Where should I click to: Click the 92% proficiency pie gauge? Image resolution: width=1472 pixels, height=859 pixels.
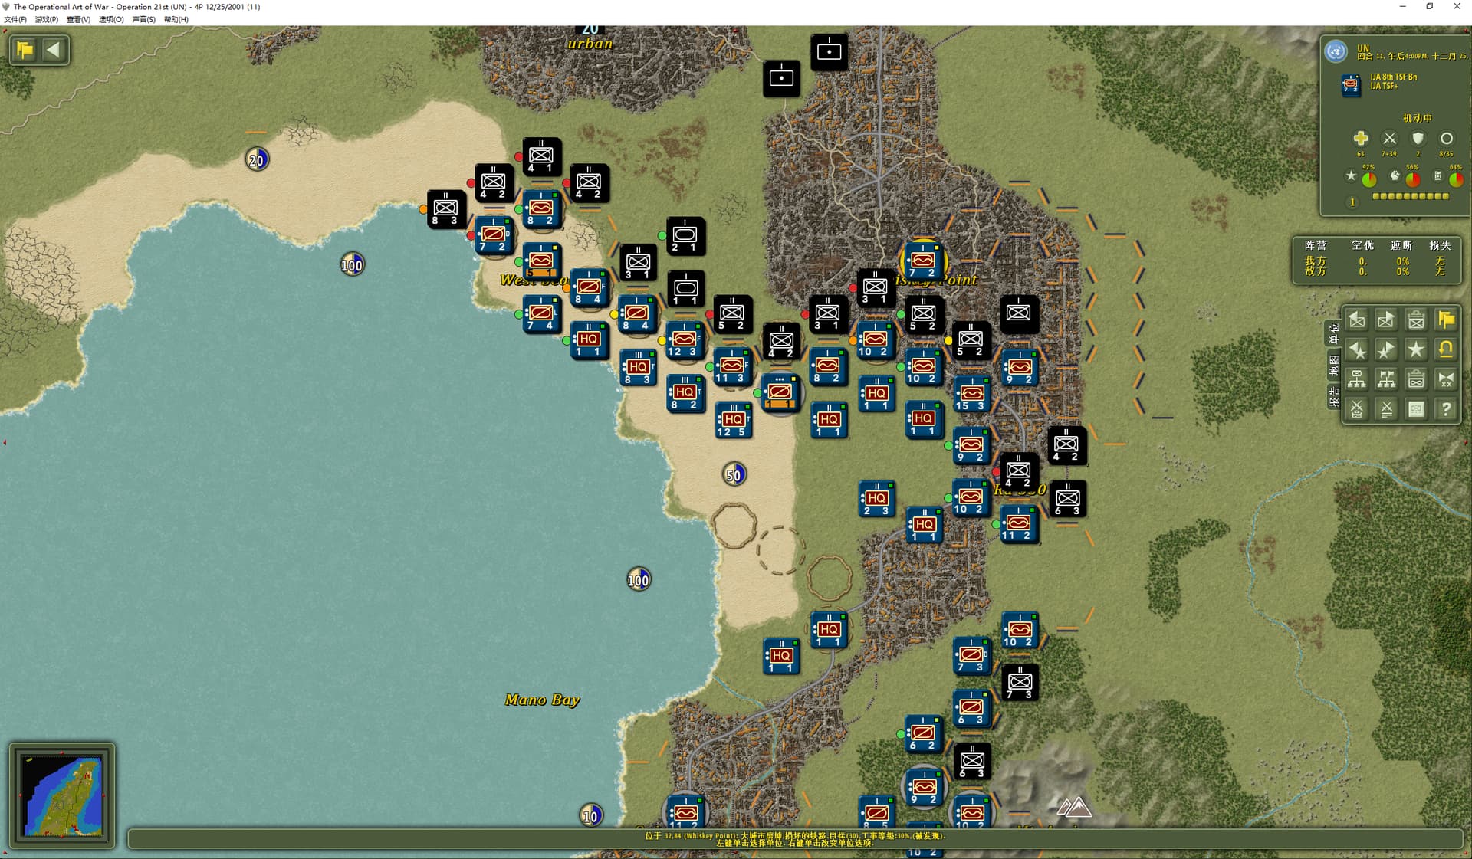tap(1368, 179)
